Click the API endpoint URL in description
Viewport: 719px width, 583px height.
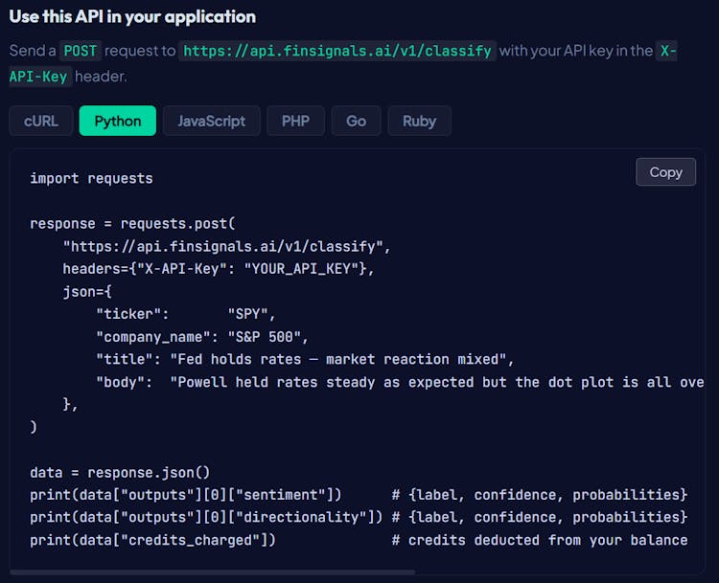(x=336, y=51)
